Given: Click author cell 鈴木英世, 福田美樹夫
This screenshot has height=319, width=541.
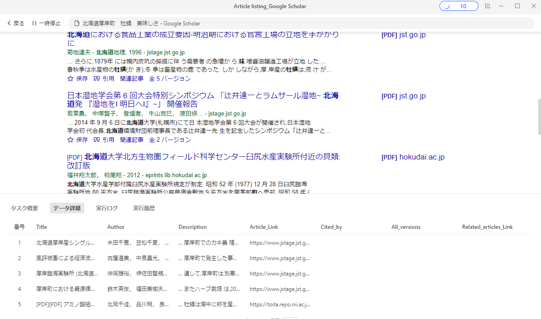Looking at the screenshot, I should (137, 289).
